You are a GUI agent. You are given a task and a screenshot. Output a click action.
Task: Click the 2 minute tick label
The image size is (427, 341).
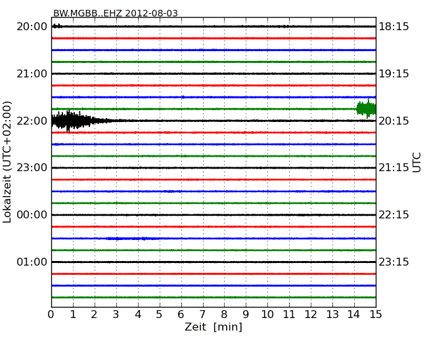[94, 314]
